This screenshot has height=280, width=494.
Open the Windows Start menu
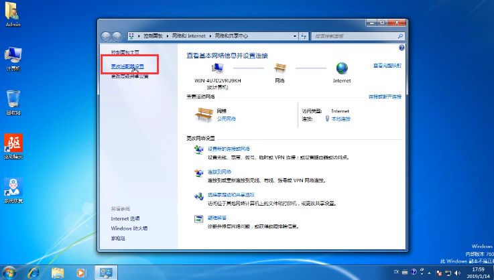[x=9, y=273]
